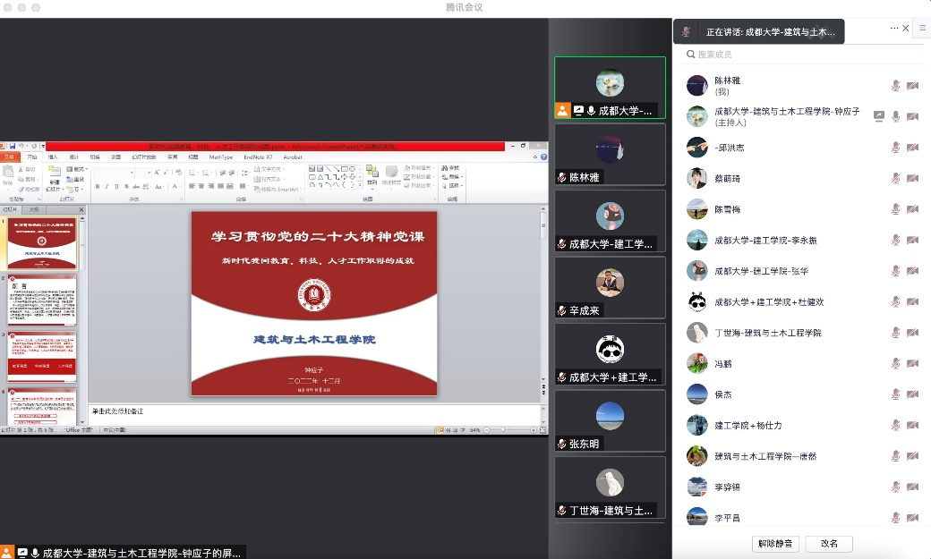The width and height of the screenshot is (931, 559).
Task: Click screen-sharing icon beside host 钟应子
Action: click(879, 116)
